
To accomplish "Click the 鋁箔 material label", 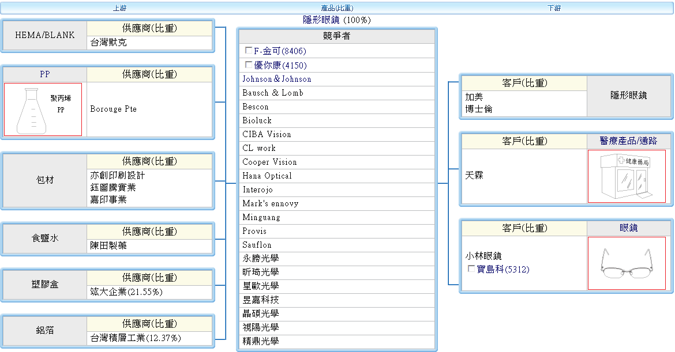I will point(45,330).
